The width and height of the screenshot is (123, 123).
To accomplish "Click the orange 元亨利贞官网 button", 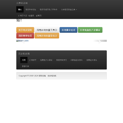I will 25,30.
